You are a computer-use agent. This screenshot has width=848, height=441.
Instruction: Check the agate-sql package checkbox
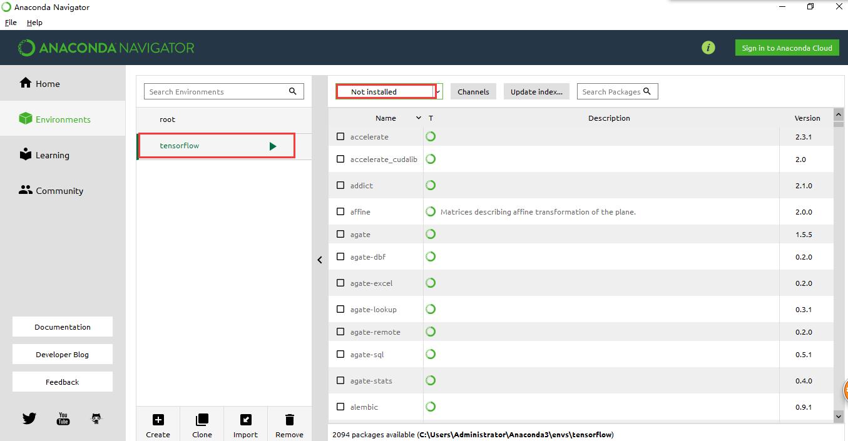coord(340,354)
